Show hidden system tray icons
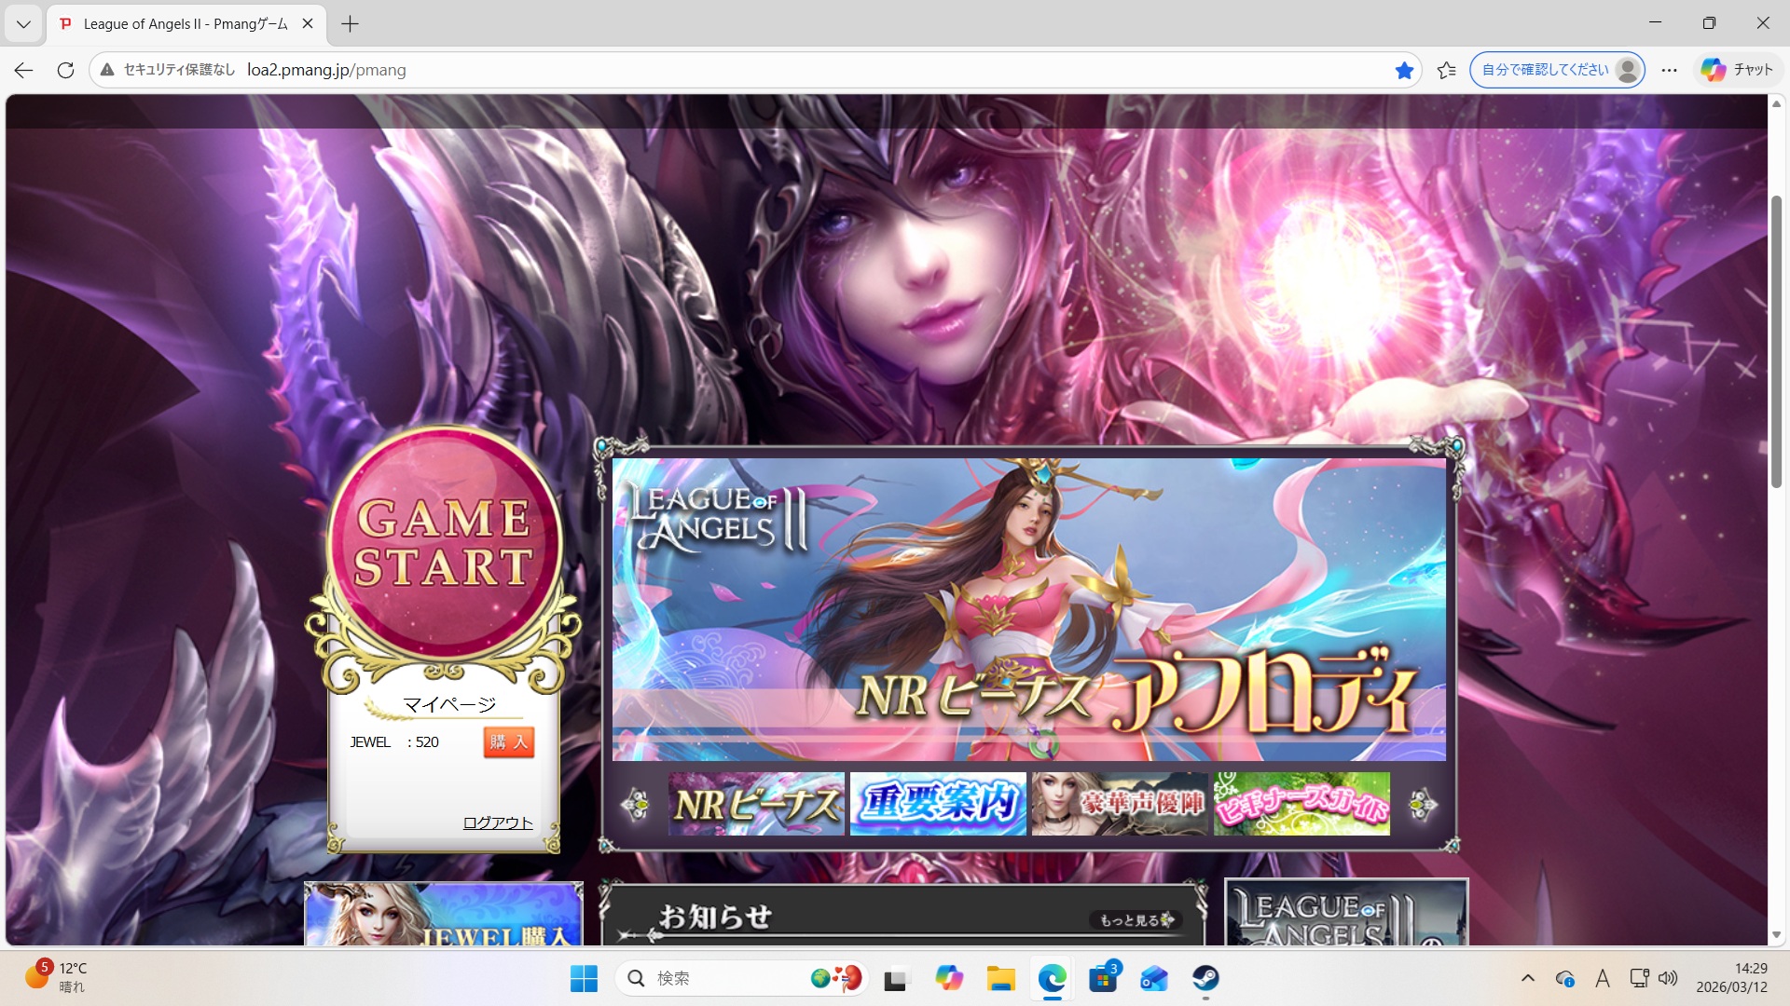 point(1527,978)
